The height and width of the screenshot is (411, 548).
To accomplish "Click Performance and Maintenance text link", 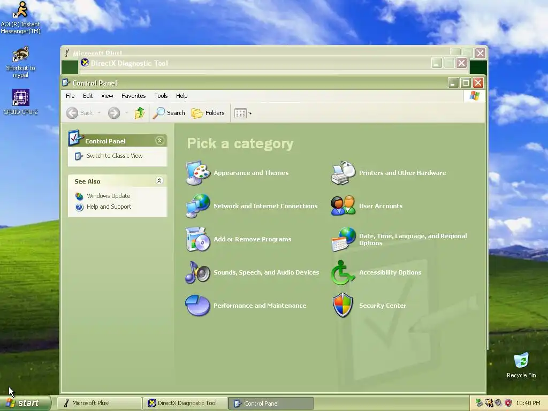I will [x=260, y=306].
